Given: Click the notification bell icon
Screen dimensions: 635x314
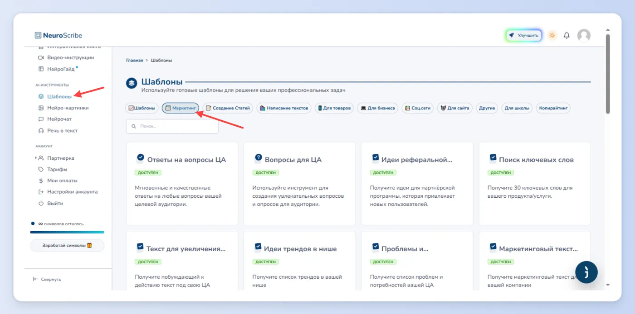Looking at the screenshot, I should (x=567, y=35).
